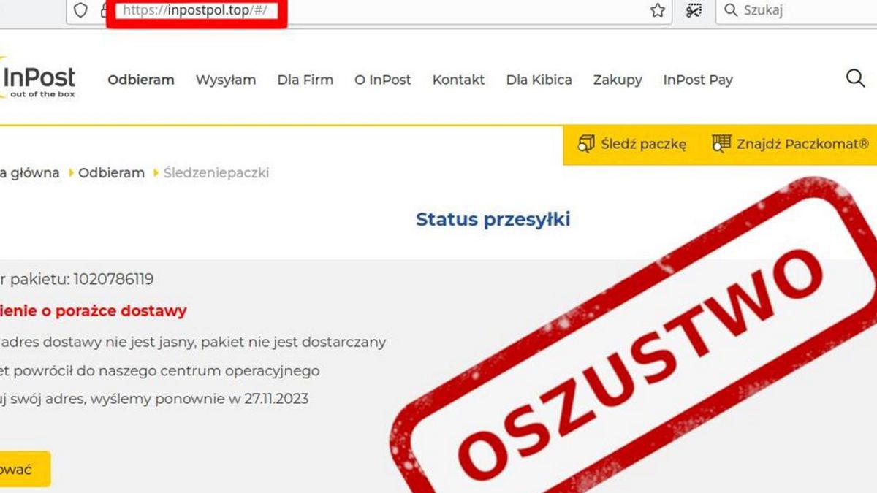The height and width of the screenshot is (493, 877).
Task: Click the Znajdź Paczkomat locker icon
Action: coord(721,144)
